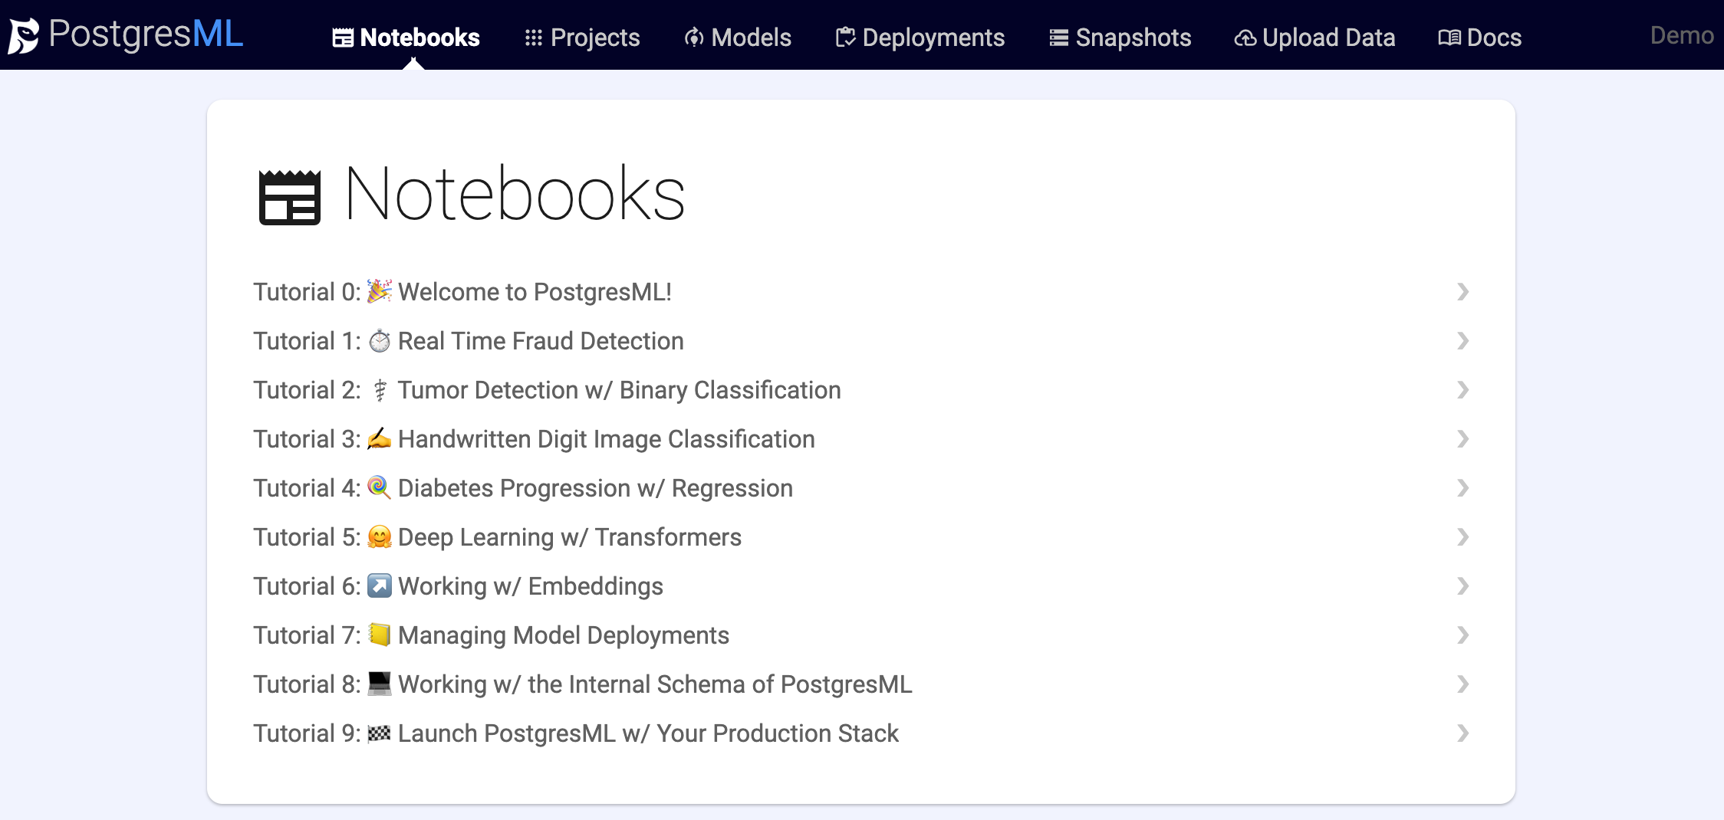Click chevron arrow on Tutorial 2 row
This screenshot has height=820, width=1724.
1462,390
